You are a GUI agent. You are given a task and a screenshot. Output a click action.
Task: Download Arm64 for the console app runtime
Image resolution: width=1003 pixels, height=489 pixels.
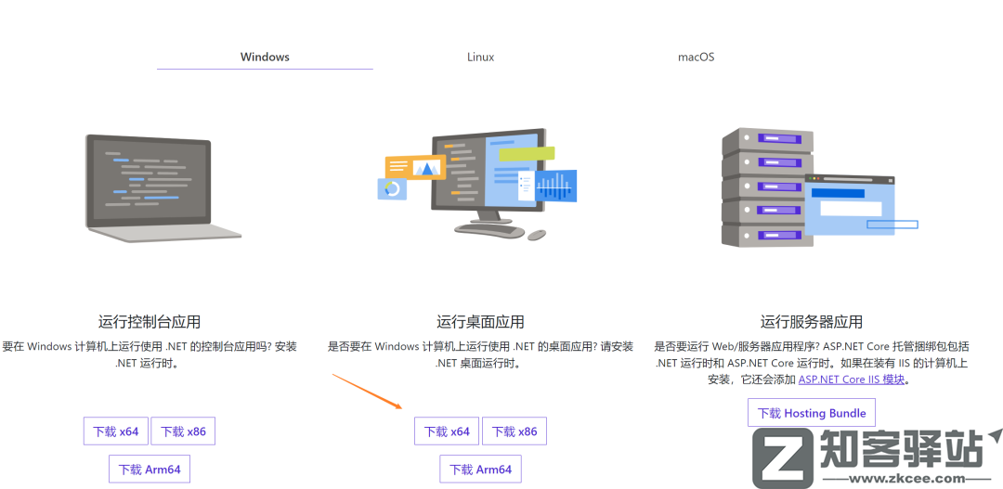pyautogui.click(x=150, y=470)
